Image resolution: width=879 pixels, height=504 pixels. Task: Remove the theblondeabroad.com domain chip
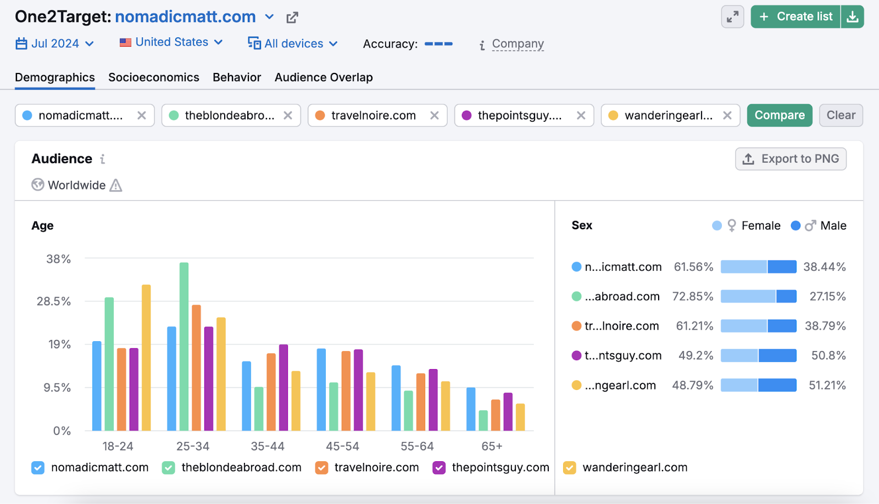click(x=288, y=115)
